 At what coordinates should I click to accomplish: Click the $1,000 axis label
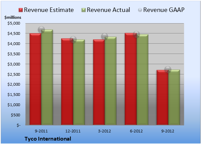(14, 105)
